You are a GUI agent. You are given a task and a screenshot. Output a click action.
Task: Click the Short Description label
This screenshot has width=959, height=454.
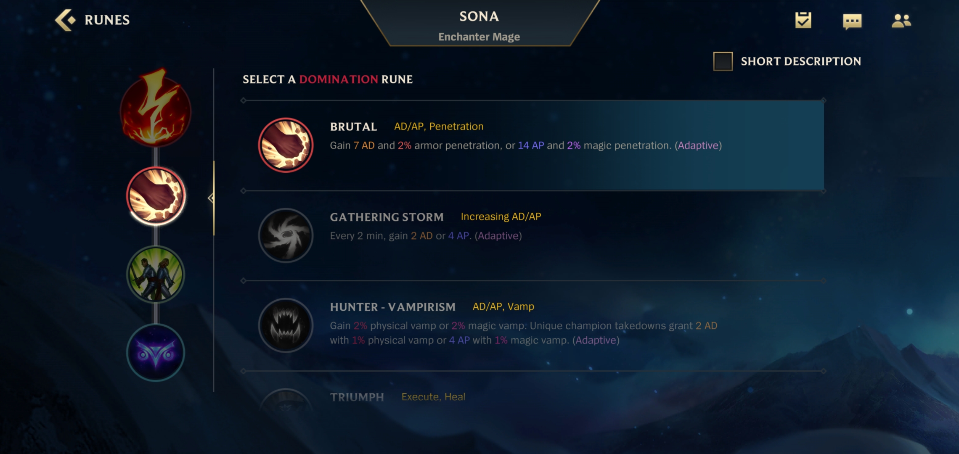(x=801, y=61)
